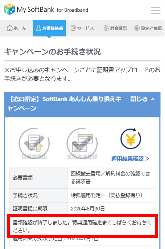165x249 pixels.
Task: Click the home house icon
Action: pyautogui.click(x=10, y=28)
